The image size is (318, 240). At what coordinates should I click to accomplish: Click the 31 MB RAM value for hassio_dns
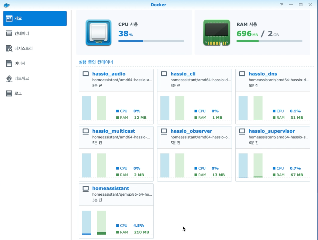tap(297, 118)
